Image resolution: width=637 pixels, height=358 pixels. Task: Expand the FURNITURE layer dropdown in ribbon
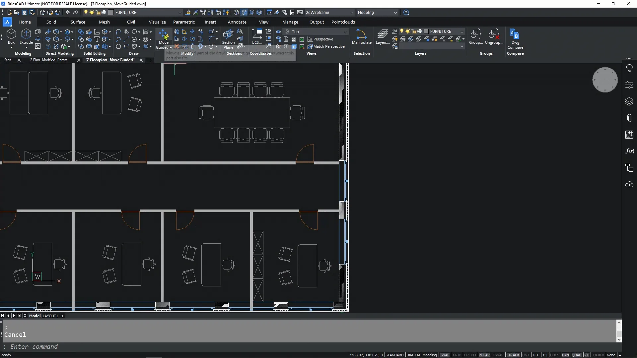pyautogui.click(x=462, y=31)
